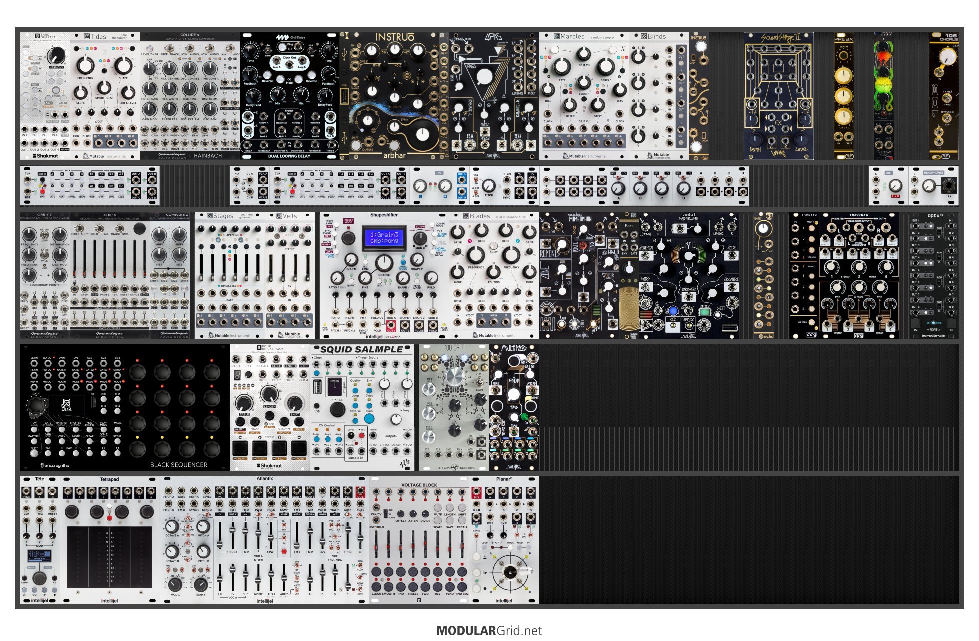Click the TAP button on Black Sequencer
Image resolution: width=979 pixels, height=641 pixels.
pos(48,453)
